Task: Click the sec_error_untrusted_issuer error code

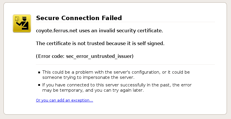Action: 99,56
